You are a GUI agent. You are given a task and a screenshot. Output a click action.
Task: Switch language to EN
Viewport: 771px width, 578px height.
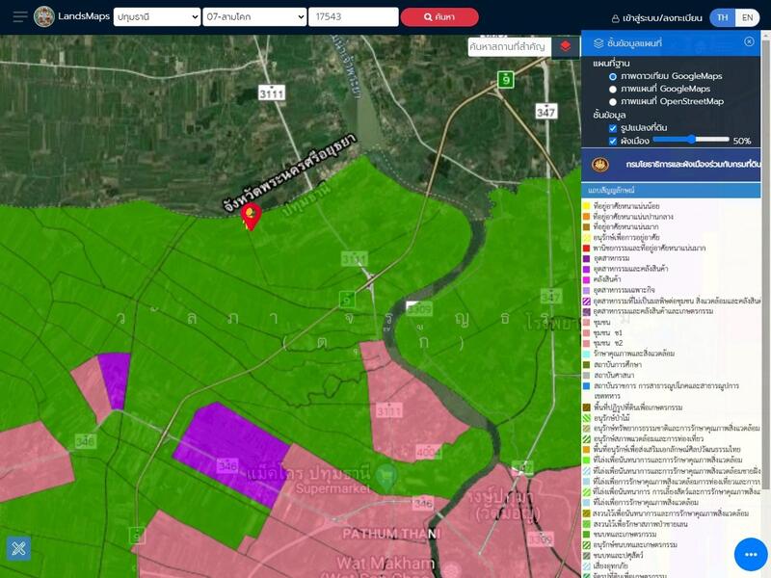(747, 18)
